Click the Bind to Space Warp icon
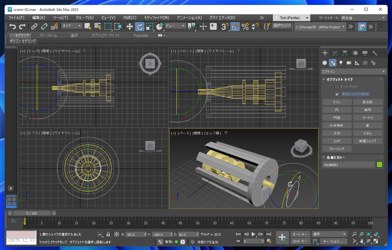The height and width of the screenshot is (250, 392). [54, 26]
